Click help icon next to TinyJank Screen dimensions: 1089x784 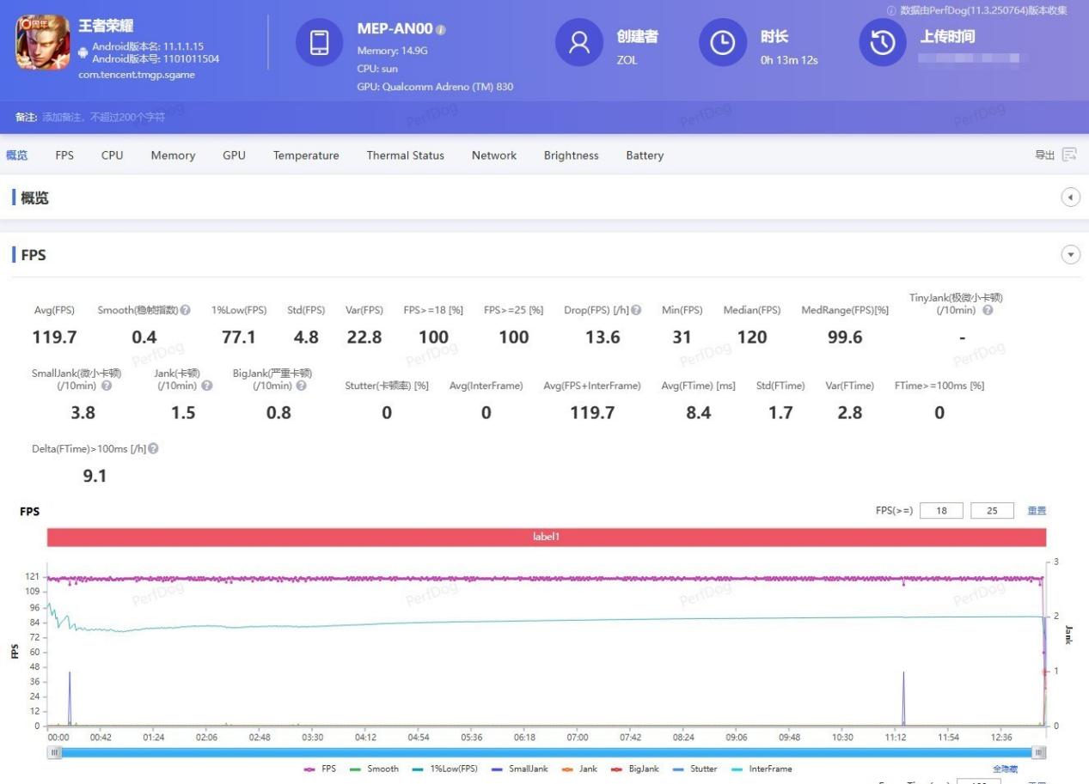click(x=988, y=310)
